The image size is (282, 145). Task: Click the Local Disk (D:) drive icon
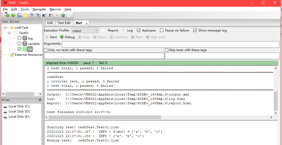[5, 112]
